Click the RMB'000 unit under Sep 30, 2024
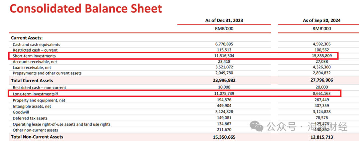This screenshot has height=141, width=359. coord(322,29)
